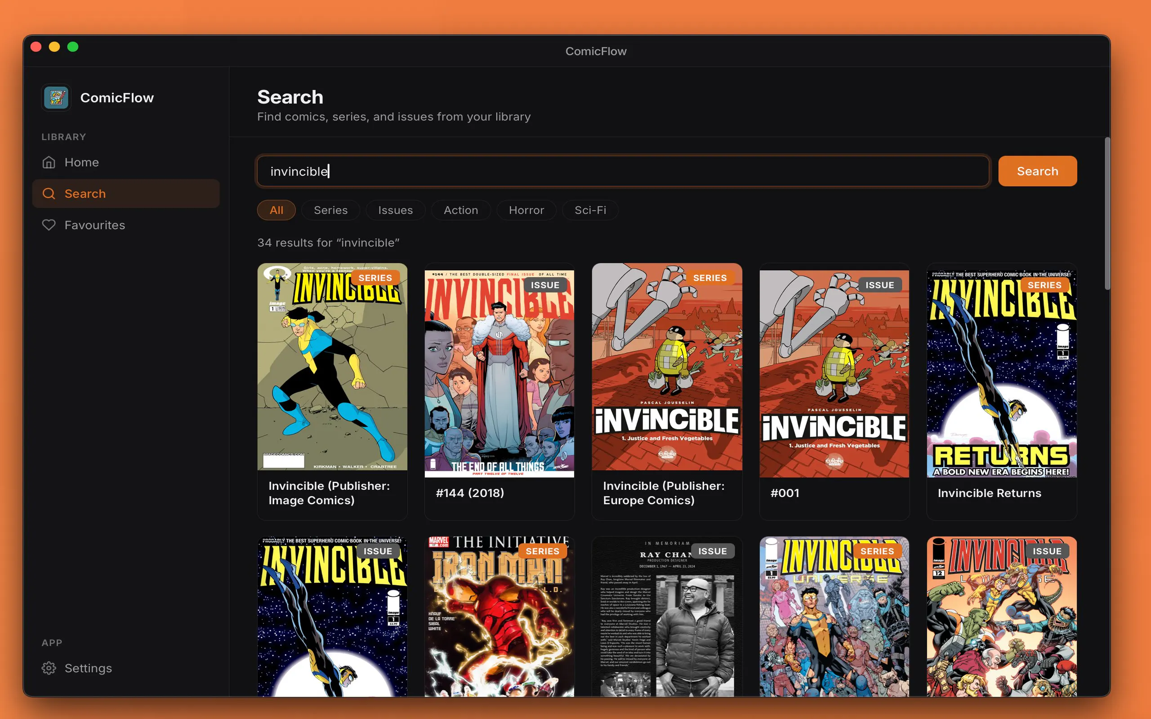Open the Home library page
Screen dimensions: 1151x719
125,162
